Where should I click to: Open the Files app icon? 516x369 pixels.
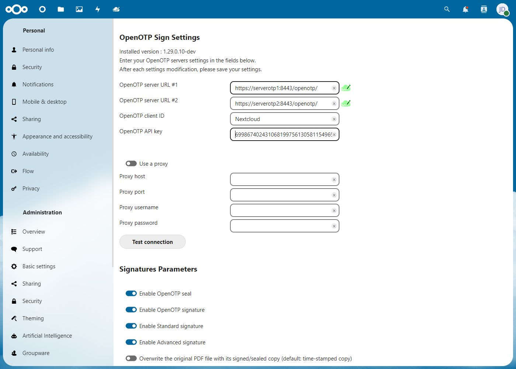(61, 9)
